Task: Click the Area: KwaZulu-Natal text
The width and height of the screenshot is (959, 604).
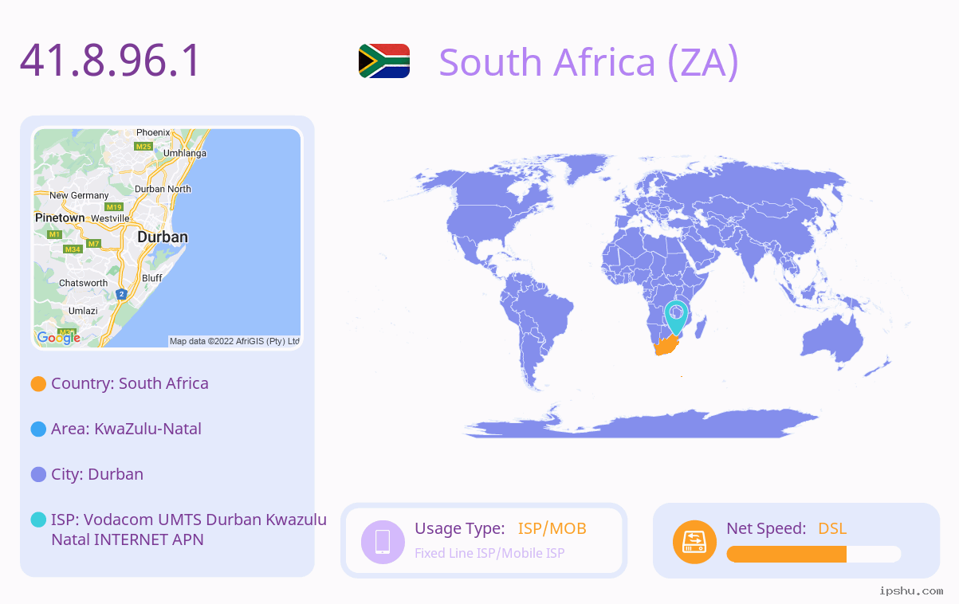Action: [126, 429]
